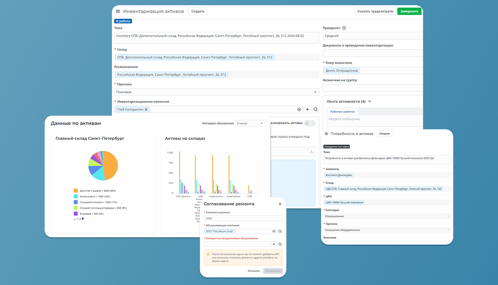Open the Причина dropdown showing Плановая
This screenshot has width=498, height=285.
click(x=217, y=92)
